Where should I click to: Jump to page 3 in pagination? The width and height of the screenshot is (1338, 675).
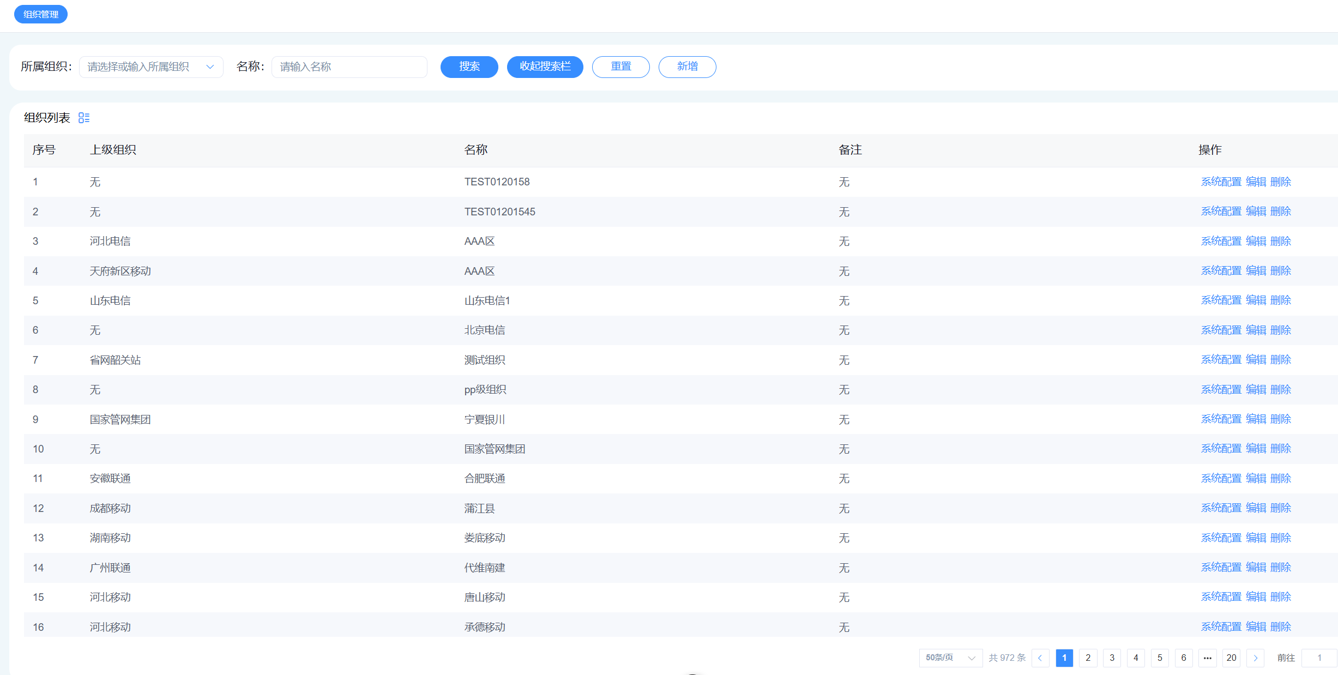[1112, 658]
